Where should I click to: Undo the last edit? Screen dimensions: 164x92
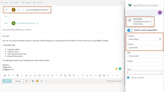(x=108, y=75)
